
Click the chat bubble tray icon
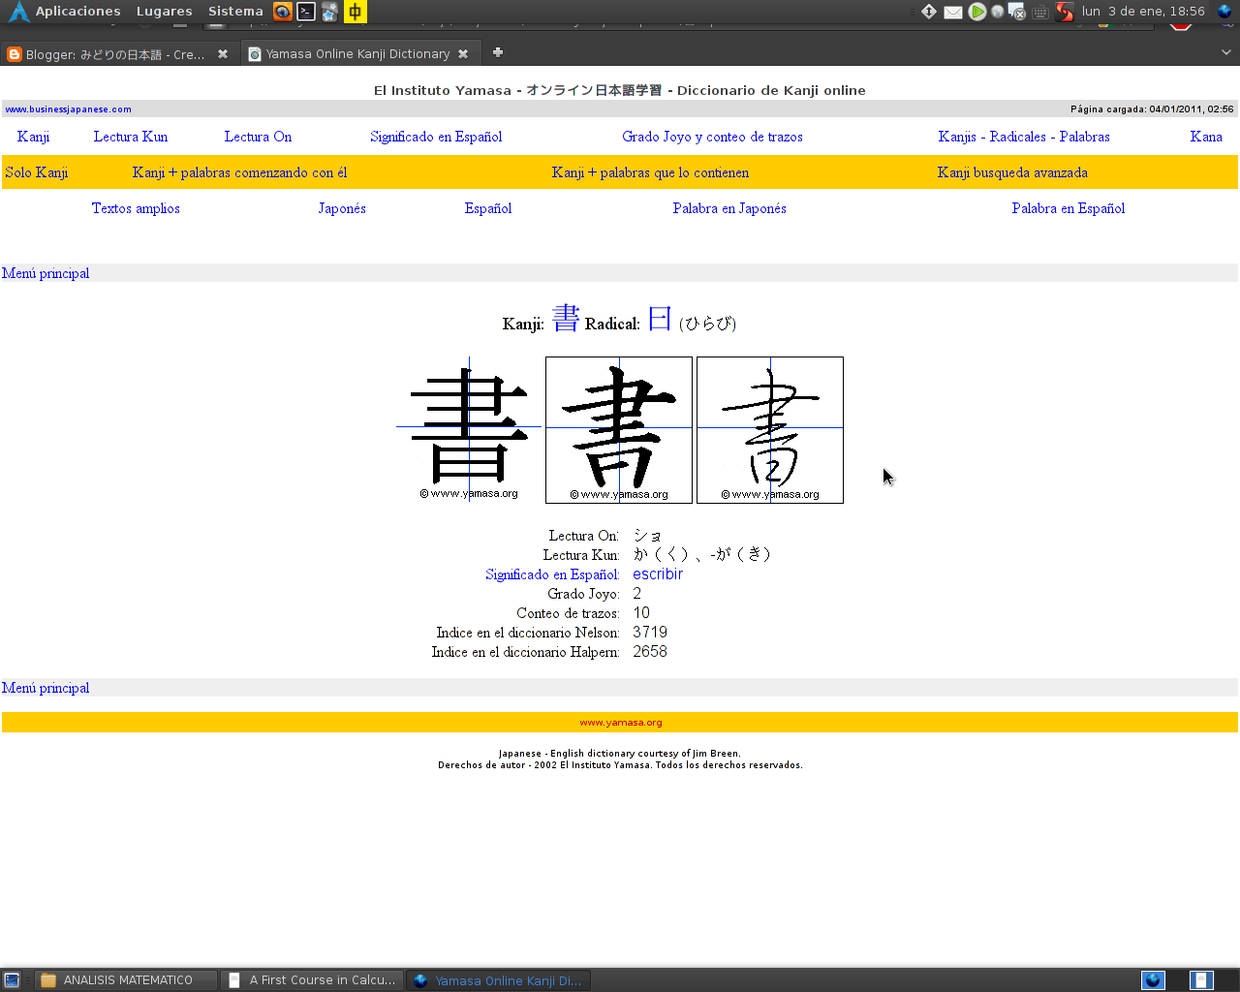pyautogui.click(x=1016, y=12)
